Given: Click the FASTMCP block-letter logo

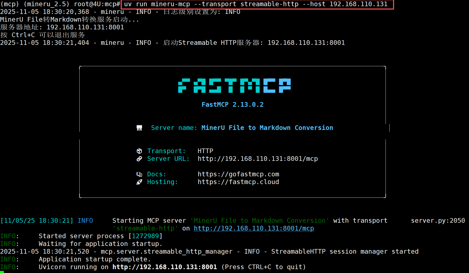Looking at the screenshot, I should (x=234, y=86).
